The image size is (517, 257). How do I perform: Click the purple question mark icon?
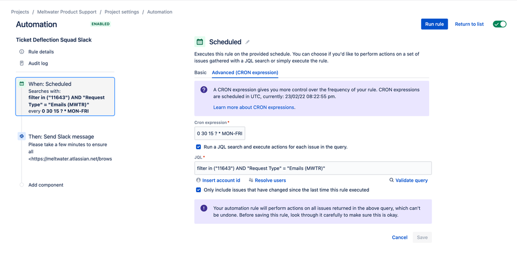click(x=204, y=90)
